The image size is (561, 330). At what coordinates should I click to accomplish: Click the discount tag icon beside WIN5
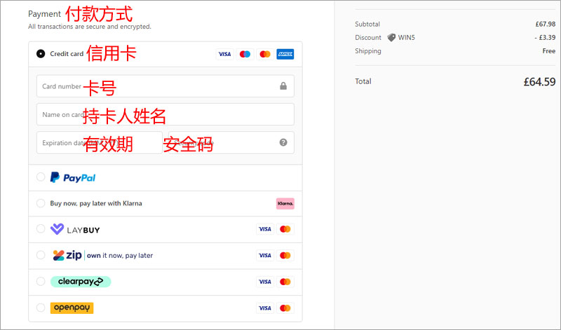click(x=391, y=38)
